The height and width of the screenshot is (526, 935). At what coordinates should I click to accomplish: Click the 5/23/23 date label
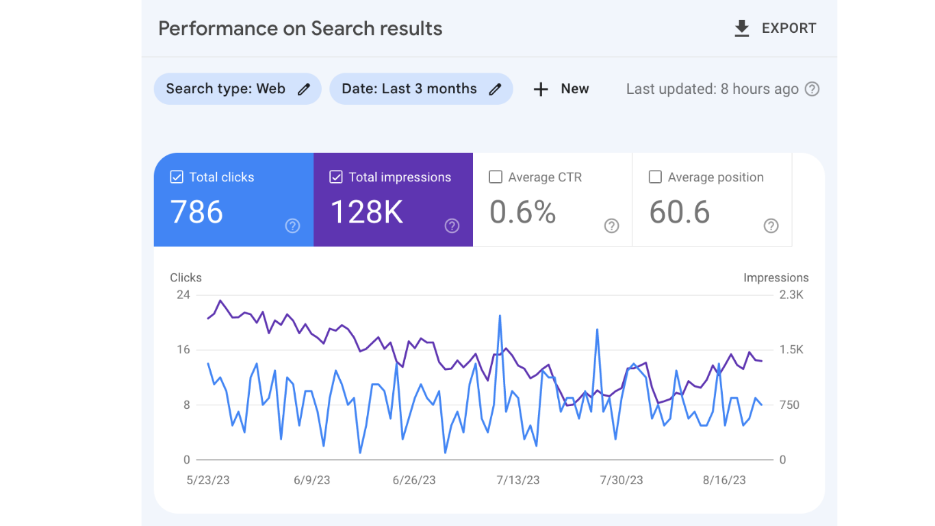pos(208,480)
